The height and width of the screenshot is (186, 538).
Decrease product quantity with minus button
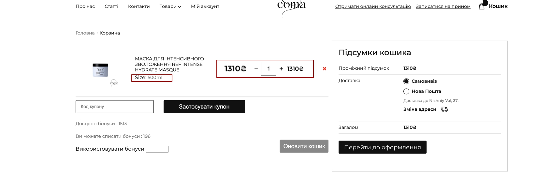[x=256, y=69]
